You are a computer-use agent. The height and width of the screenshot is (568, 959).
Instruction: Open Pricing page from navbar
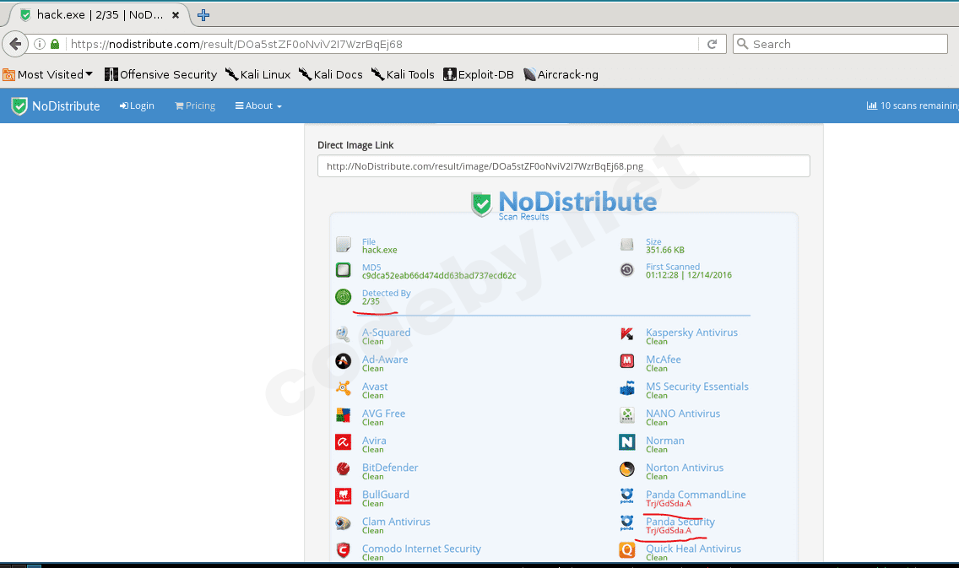(195, 105)
